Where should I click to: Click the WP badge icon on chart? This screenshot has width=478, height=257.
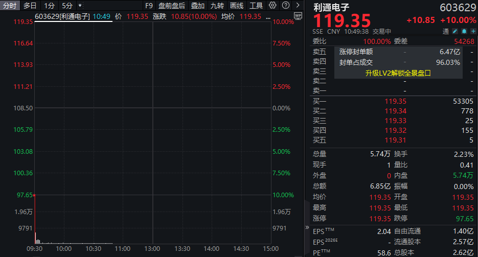pos(299,16)
